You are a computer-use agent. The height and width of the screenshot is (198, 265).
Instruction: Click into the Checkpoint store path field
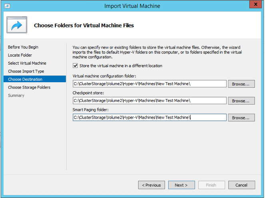pos(149,101)
